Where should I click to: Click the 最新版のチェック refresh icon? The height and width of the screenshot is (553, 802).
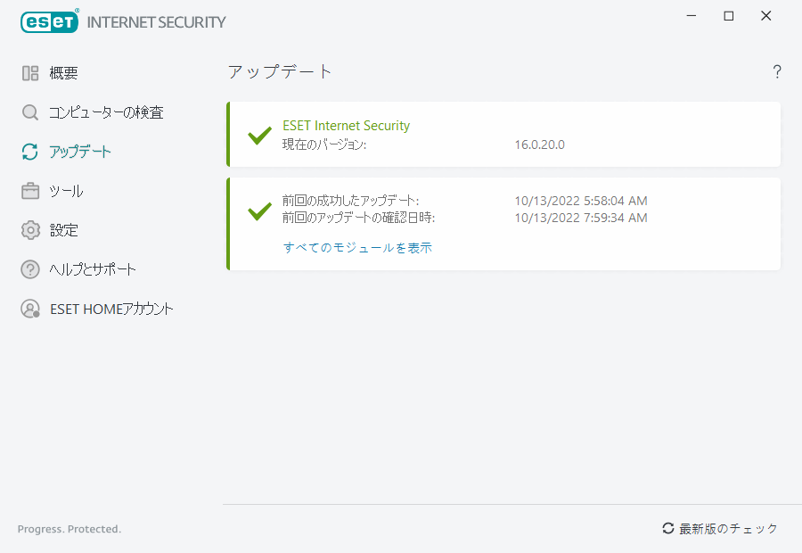pyautogui.click(x=667, y=529)
